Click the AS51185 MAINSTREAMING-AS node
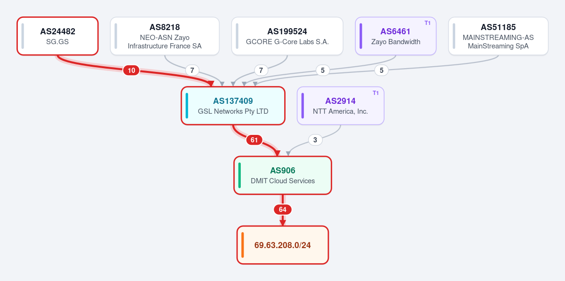The width and height of the screenshot is (565, 281). click(x=499, y=36)
